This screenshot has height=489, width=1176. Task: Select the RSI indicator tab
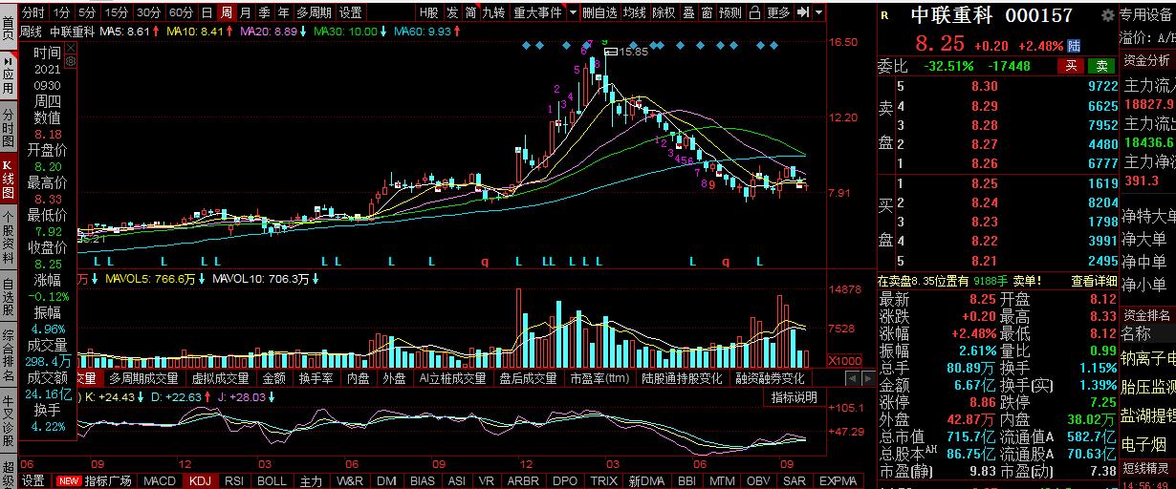click(x=234, y=480)
